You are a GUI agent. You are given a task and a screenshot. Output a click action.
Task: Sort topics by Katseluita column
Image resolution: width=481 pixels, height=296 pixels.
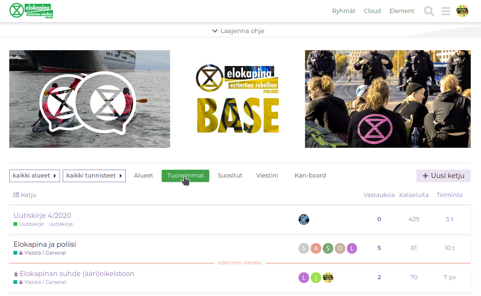click(x=414, y=195)
